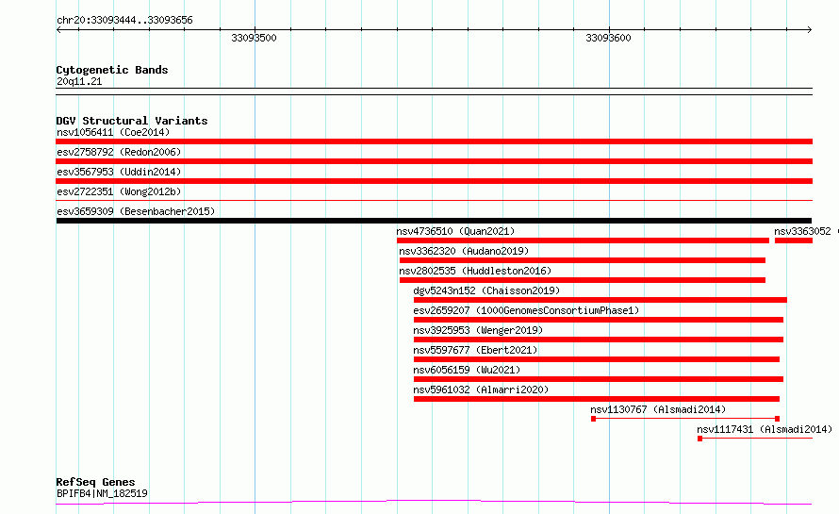Select the thin line feature for nsv1130767
Screen dimensions: 839x514
click(685, 419)
